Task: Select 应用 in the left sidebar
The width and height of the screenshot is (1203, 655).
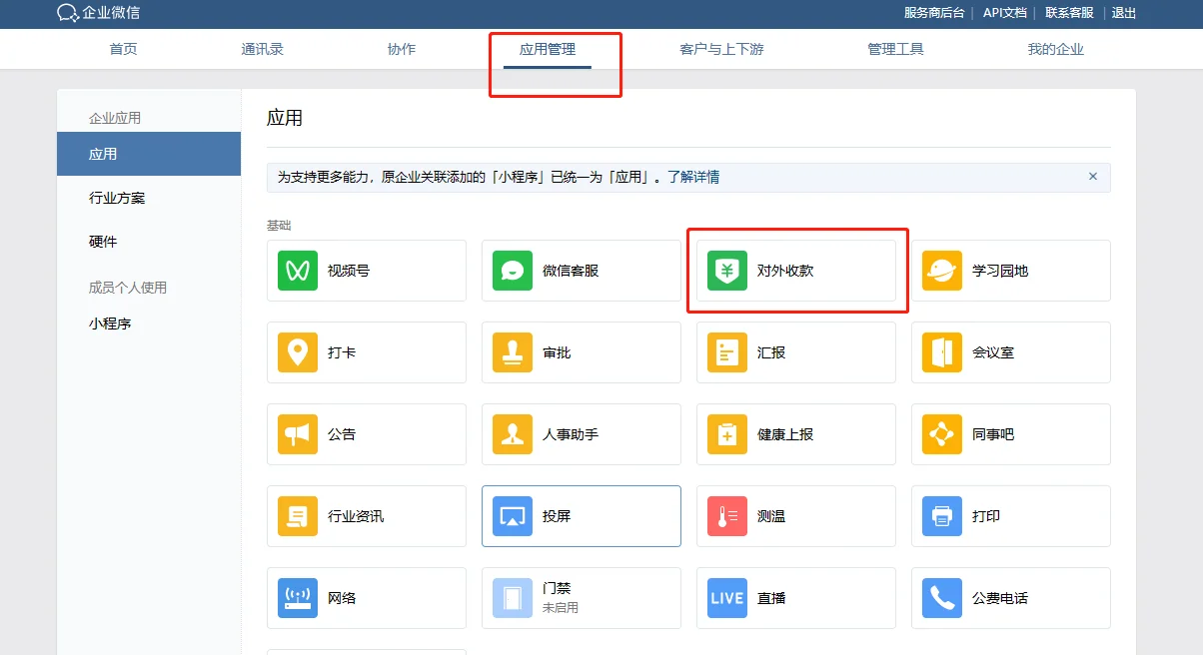Action: [149, 154]
